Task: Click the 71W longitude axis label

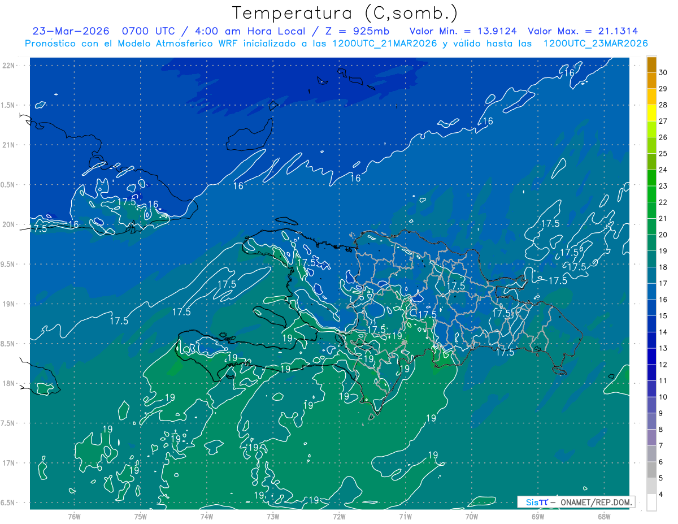Action: click(405, 516)
